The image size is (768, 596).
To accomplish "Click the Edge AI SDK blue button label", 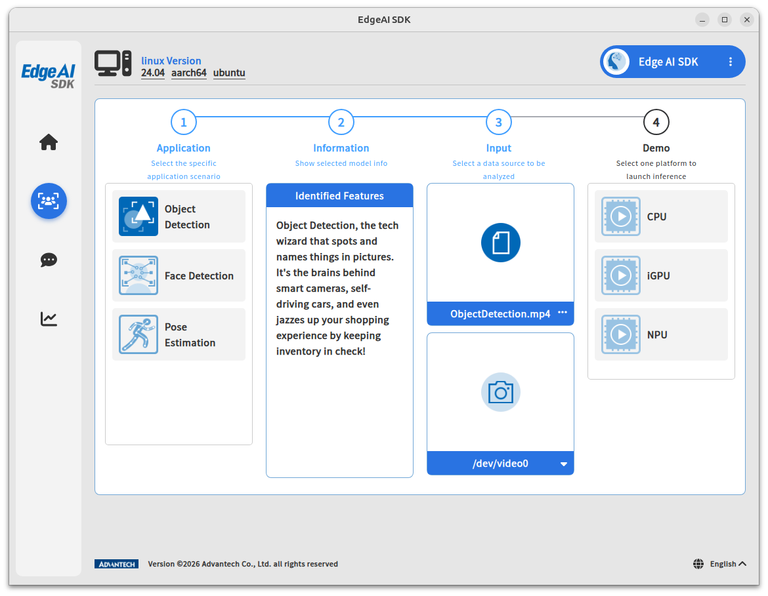I will [668, 62].
